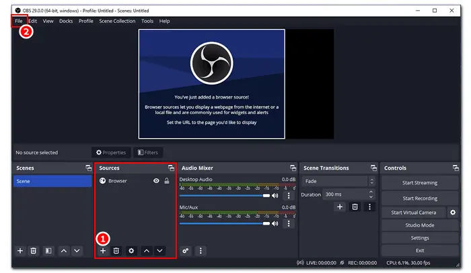Open Mic/Aux three-dot options
This screenshot has width=471, height=273.
289,223
